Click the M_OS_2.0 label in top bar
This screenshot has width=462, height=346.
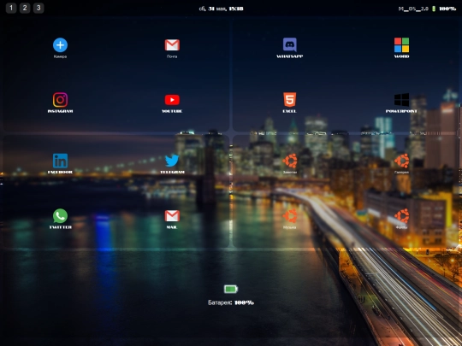pos(413,9)
